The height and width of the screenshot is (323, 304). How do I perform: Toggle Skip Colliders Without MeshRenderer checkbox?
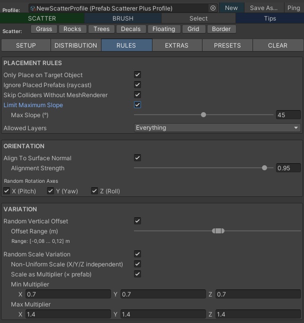[137, 95]
